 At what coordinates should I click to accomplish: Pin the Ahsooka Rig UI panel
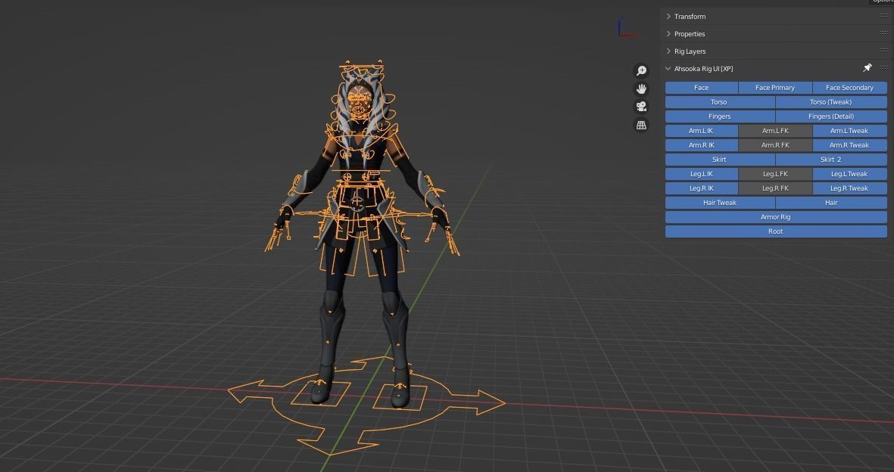tap(868, 68)
